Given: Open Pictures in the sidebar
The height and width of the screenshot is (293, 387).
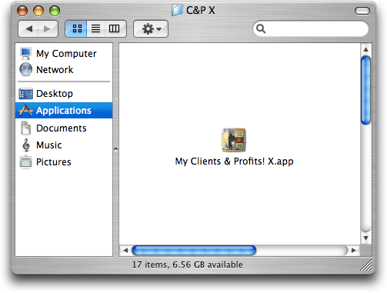Looking at the screenshot, I should point(64,162).
